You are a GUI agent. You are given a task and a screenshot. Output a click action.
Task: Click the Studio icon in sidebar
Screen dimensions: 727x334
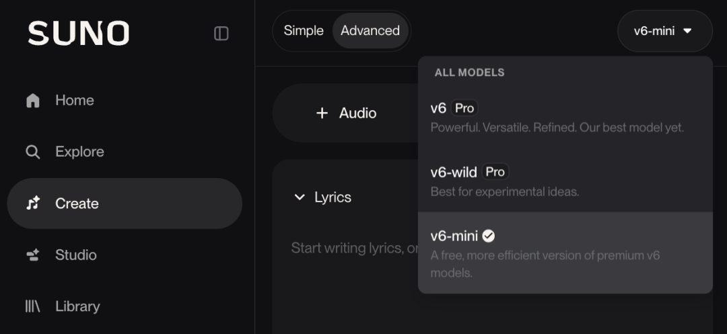click(x=33, y=255)
